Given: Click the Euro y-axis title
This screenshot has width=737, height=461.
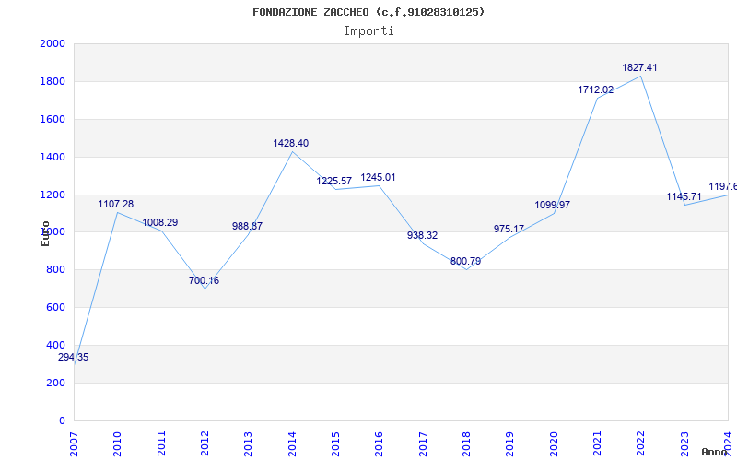Looking at the screenshot, I should (x=45, y=233).
